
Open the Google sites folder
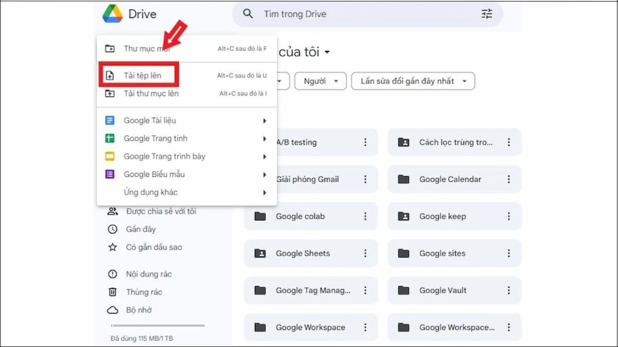455,253
